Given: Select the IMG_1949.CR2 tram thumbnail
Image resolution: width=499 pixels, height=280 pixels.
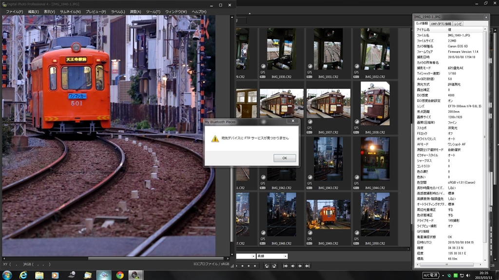Looking at the screenshot, I should tap(328, 214).
